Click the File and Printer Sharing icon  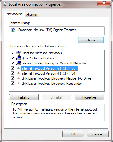coord(19,63)
